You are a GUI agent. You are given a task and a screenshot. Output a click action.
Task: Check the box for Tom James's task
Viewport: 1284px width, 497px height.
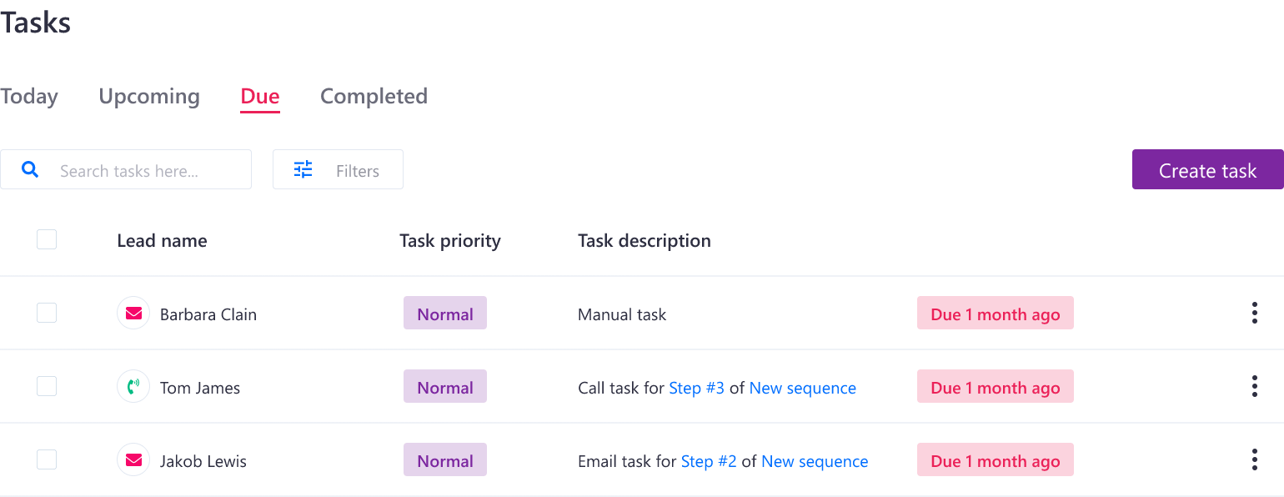point(47,387)
